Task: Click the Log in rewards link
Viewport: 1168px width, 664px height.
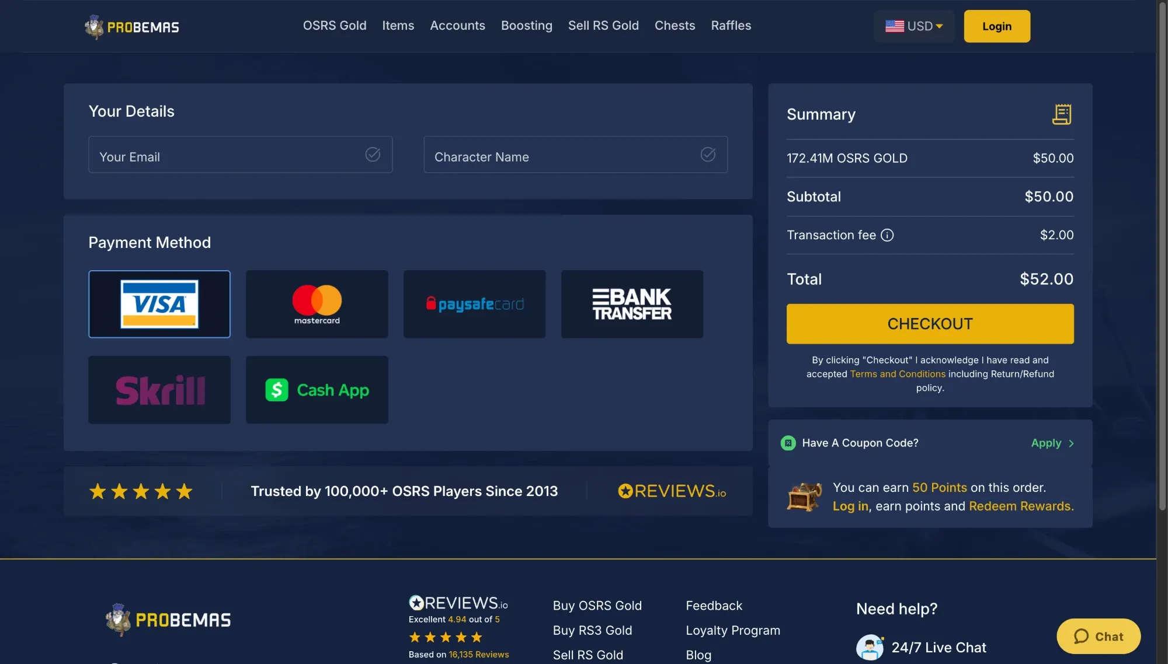Action: [850, 506]
